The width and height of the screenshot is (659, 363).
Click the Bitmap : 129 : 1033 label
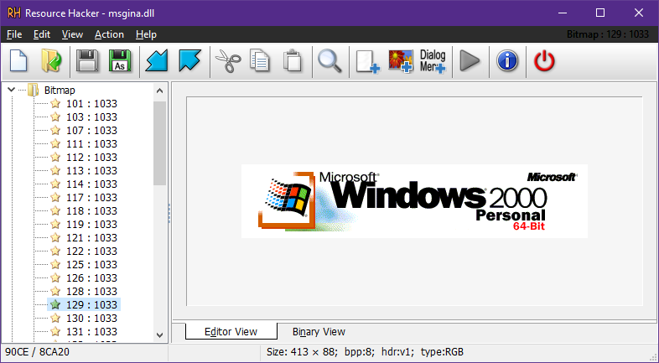pos(608,34)
